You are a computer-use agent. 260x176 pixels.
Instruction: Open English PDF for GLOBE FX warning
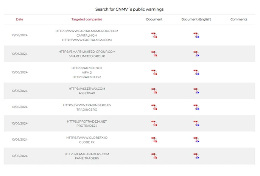[196, 140]
